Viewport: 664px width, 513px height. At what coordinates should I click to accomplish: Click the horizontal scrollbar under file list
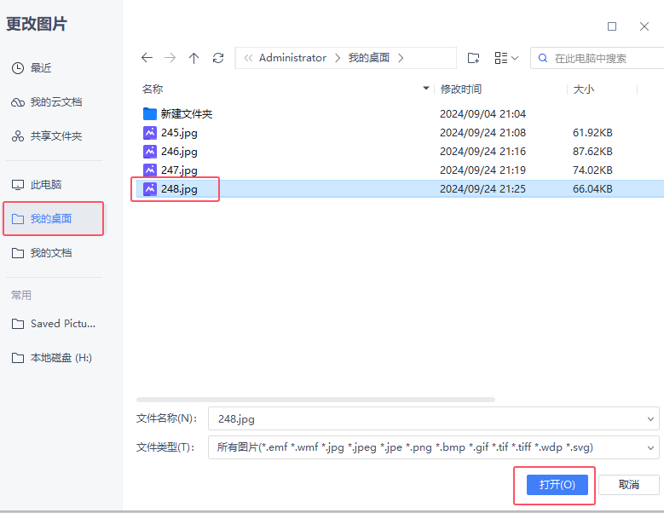(x=315, y=400)
